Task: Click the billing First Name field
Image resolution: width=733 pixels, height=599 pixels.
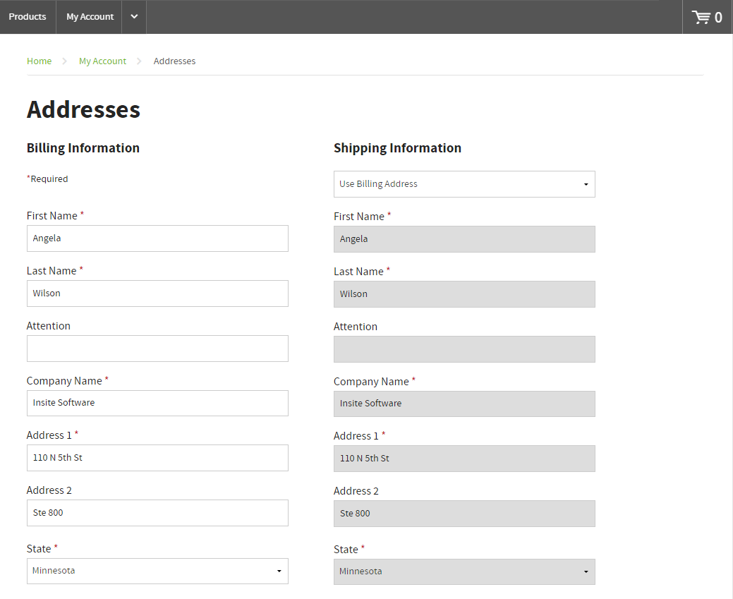Action: pos(157,238)
